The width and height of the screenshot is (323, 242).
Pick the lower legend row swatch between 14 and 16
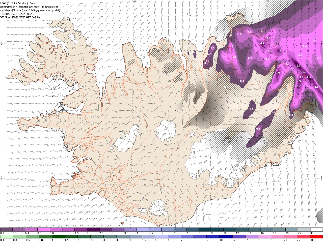point(251,237)
